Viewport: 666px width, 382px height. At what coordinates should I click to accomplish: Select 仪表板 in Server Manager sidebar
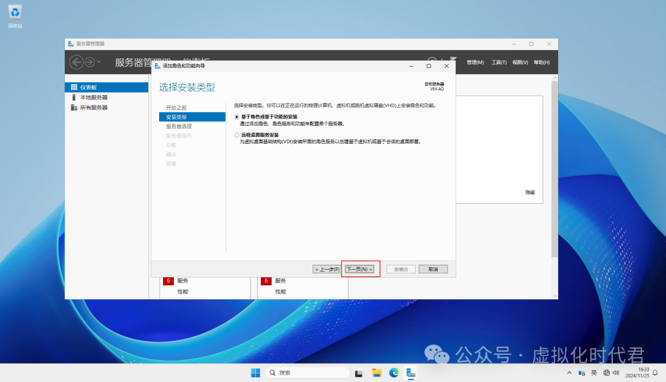click(x=107, y=87)
